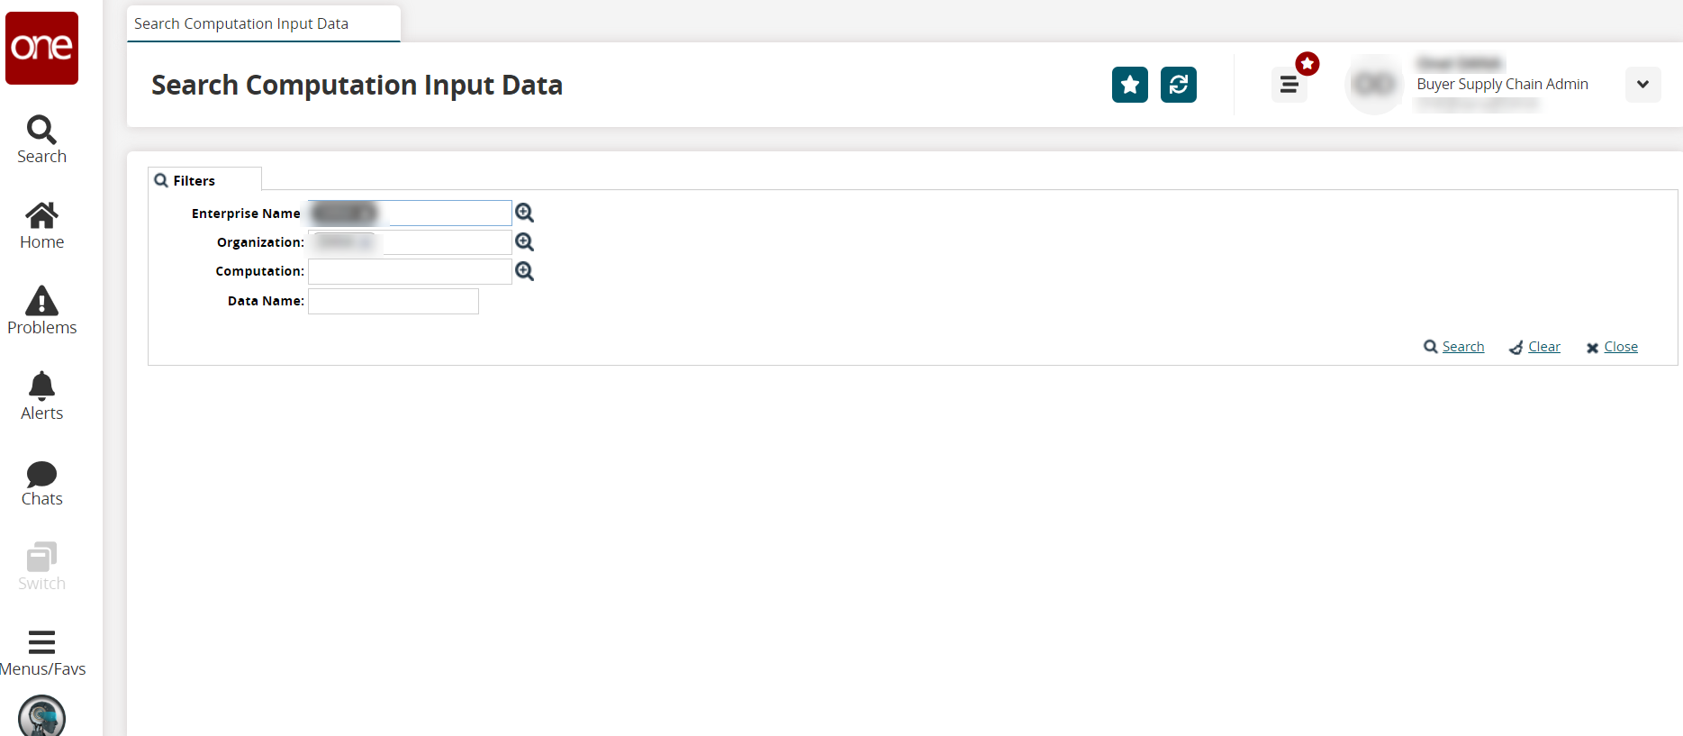Open Chats from the sidebar
This screenshot has width=1683, height=736.
coord(41,484)
